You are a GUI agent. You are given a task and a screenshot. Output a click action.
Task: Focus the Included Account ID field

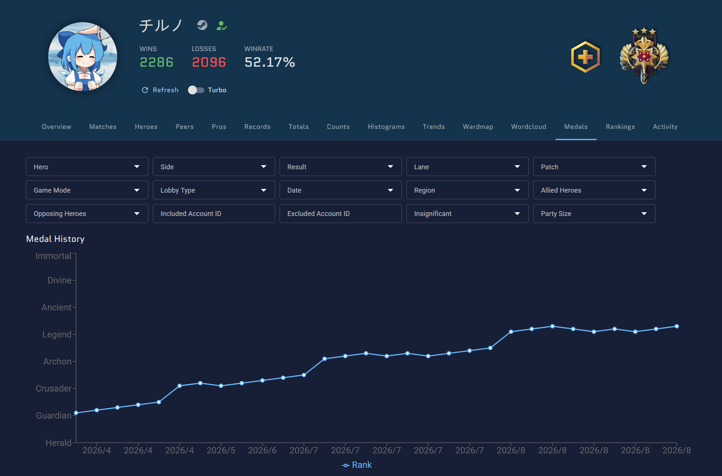(214, 213)
